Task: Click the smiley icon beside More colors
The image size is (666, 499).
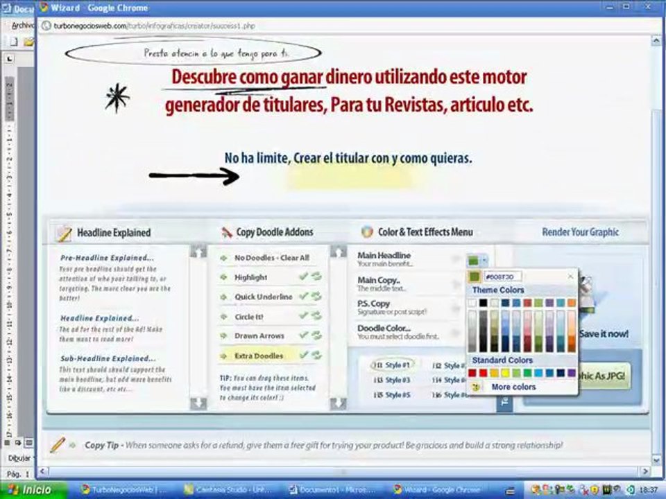Action: coord(476,387)
